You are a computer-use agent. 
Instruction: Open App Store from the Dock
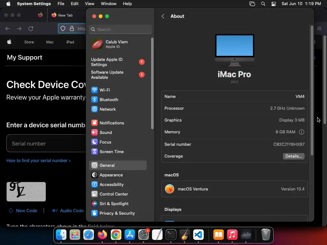[130, 235]
